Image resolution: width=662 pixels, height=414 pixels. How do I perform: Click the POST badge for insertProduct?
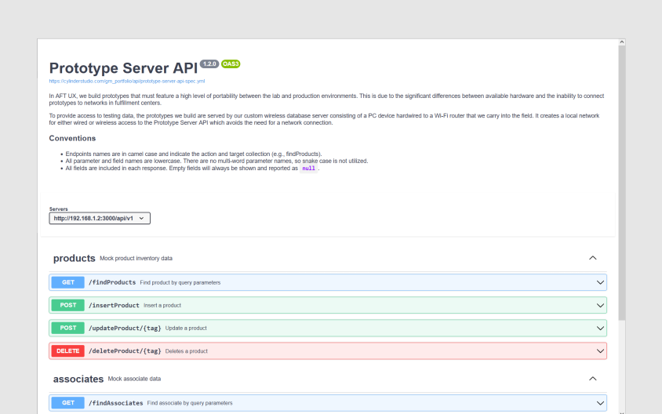click(x=67, y=305)
